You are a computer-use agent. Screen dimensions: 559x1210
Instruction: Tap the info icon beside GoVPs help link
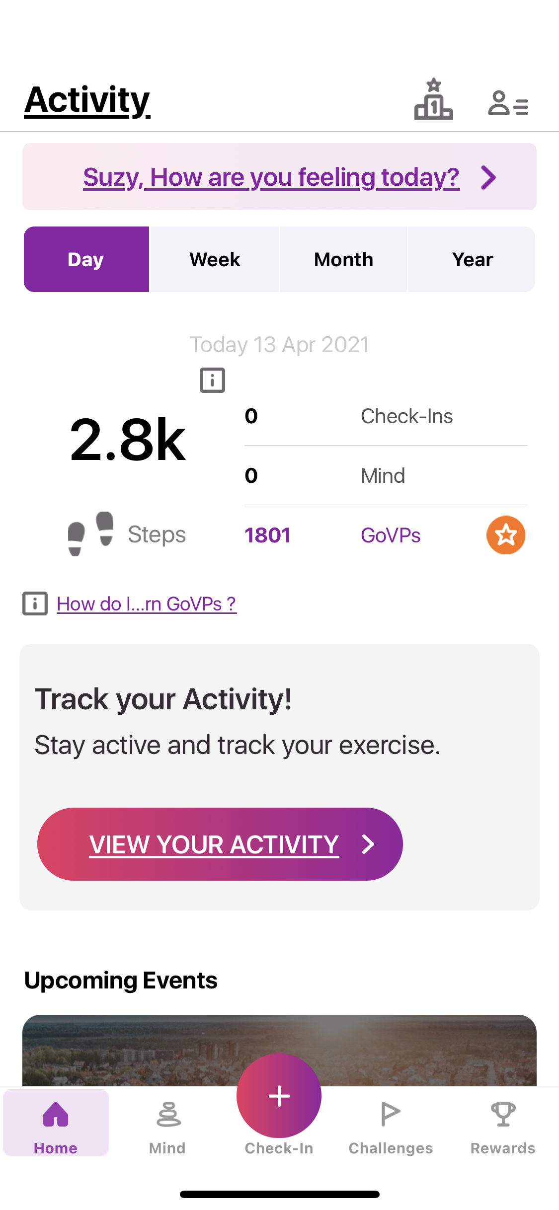coord(35,604)
